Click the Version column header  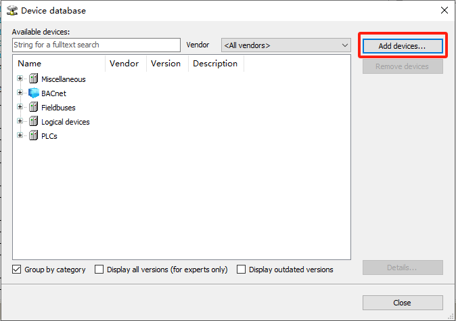pyautogui.click(x=167, y=64)
